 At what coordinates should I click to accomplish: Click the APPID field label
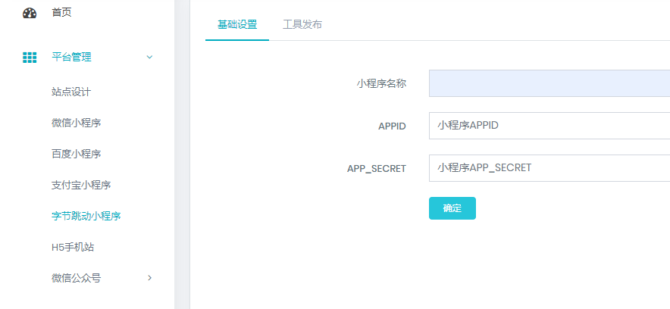coord(393,126)
